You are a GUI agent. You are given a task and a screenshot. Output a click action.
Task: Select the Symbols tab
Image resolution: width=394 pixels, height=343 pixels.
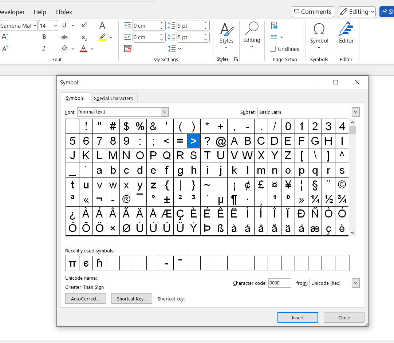[x=75, y=98]
